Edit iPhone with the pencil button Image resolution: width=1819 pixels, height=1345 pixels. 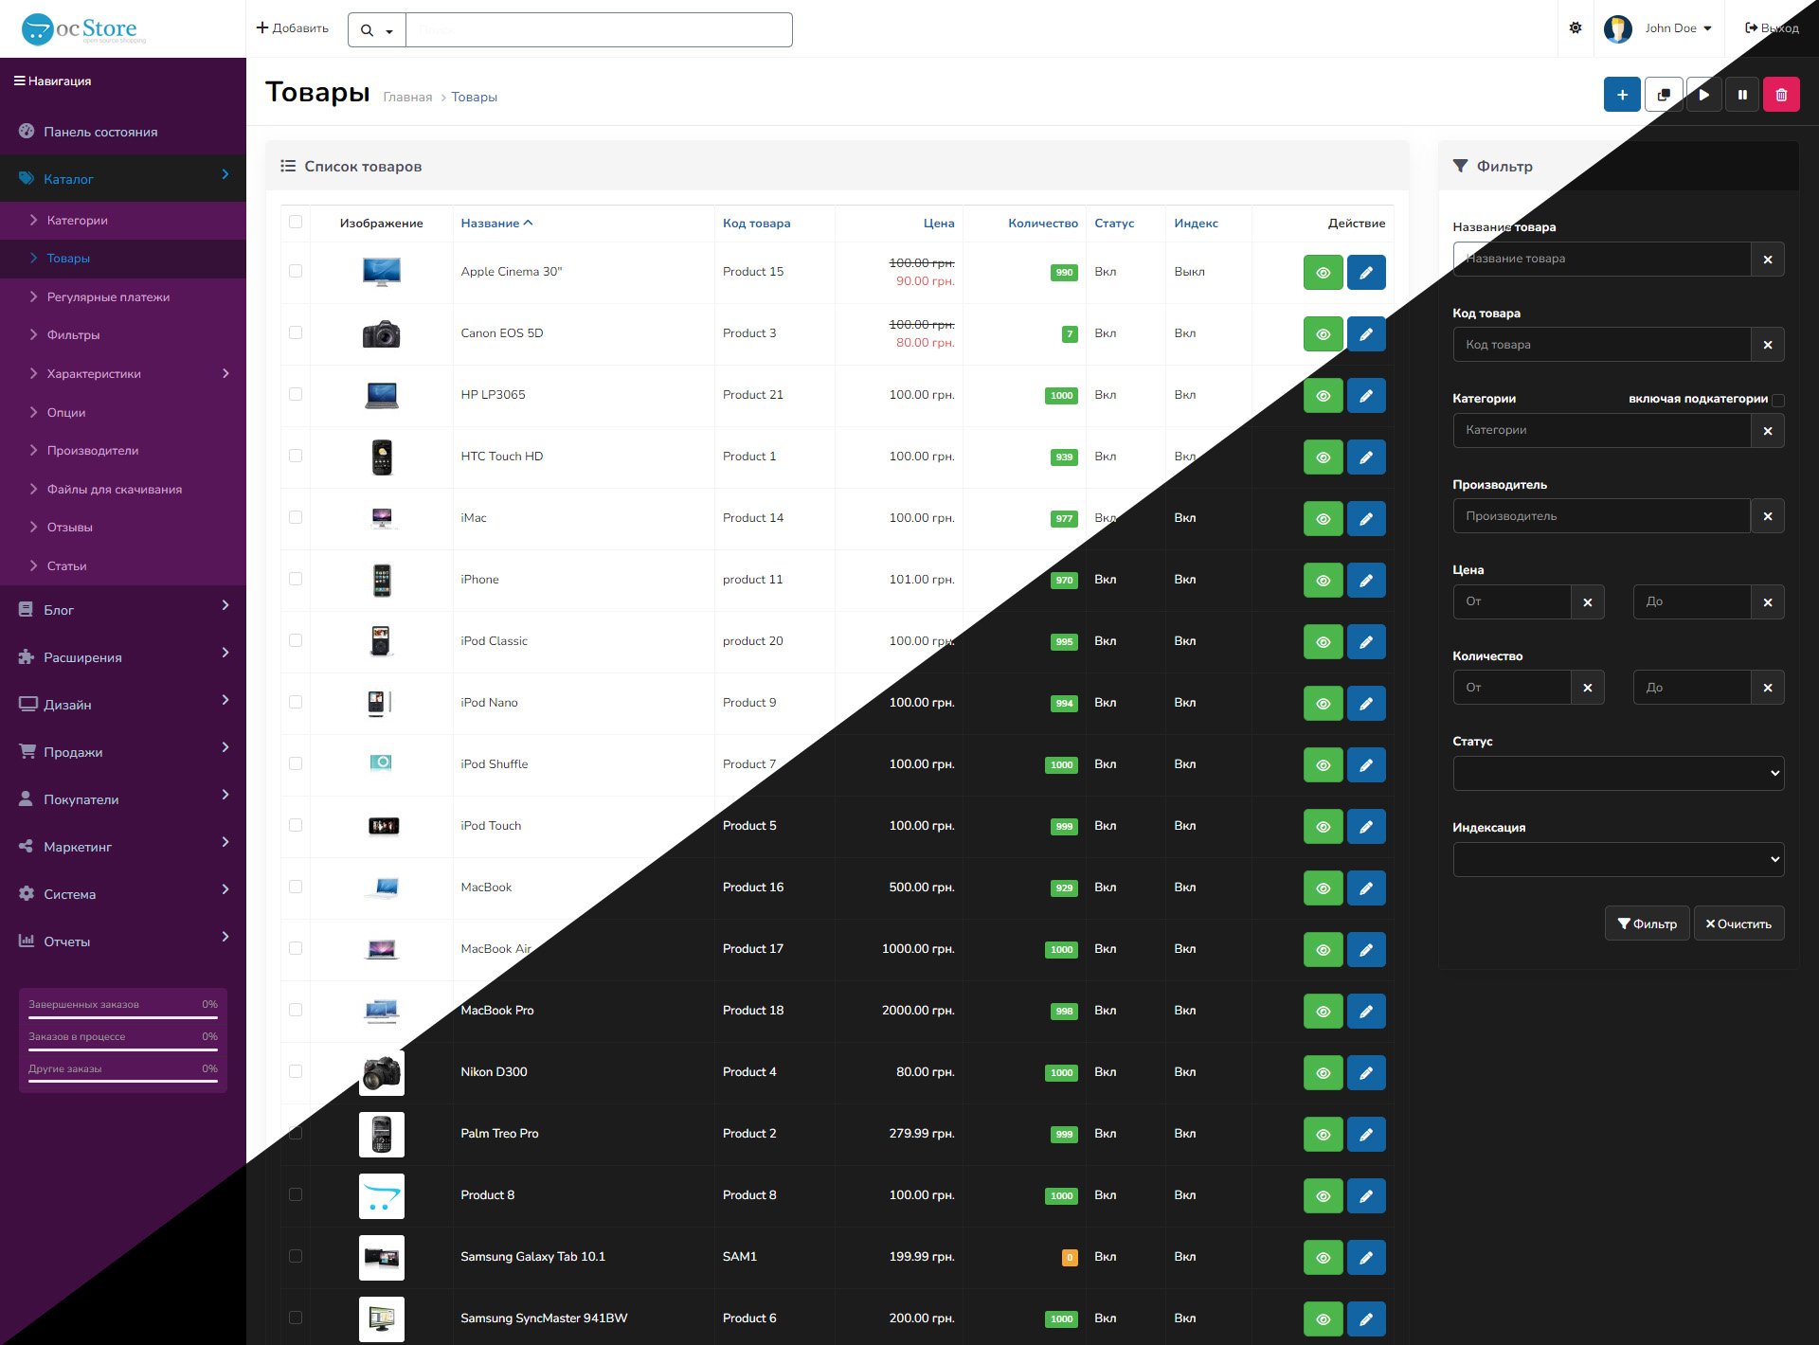[1366, 581]
